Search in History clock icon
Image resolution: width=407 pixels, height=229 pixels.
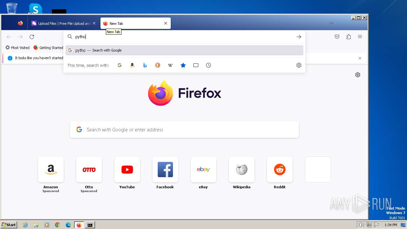click(x=209, y=65)
